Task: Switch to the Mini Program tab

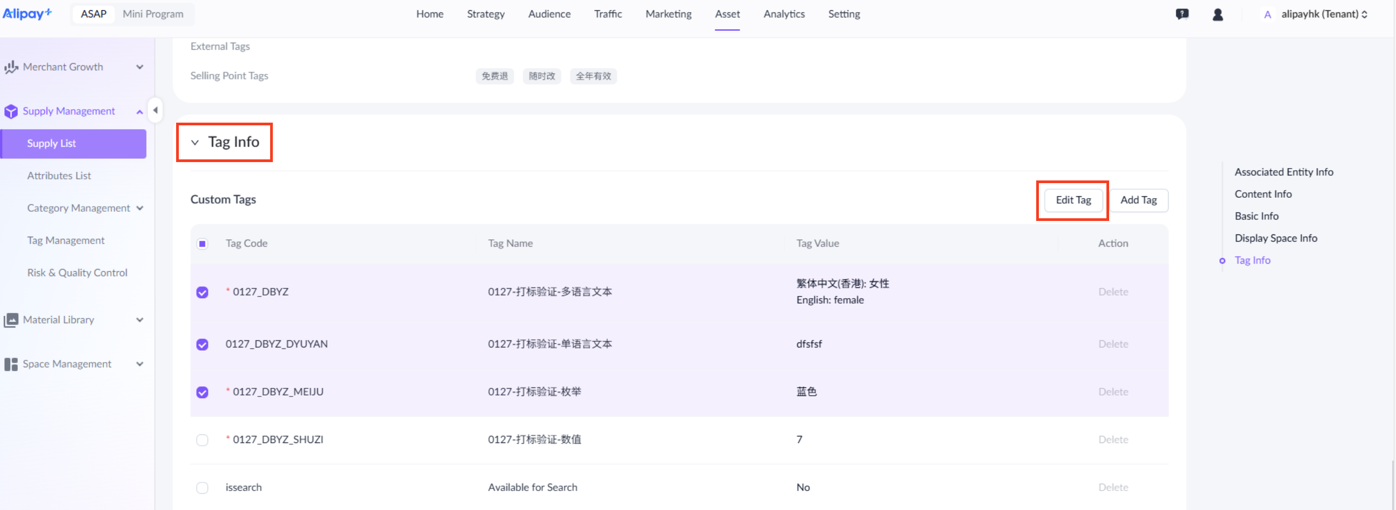Action: 153,14
